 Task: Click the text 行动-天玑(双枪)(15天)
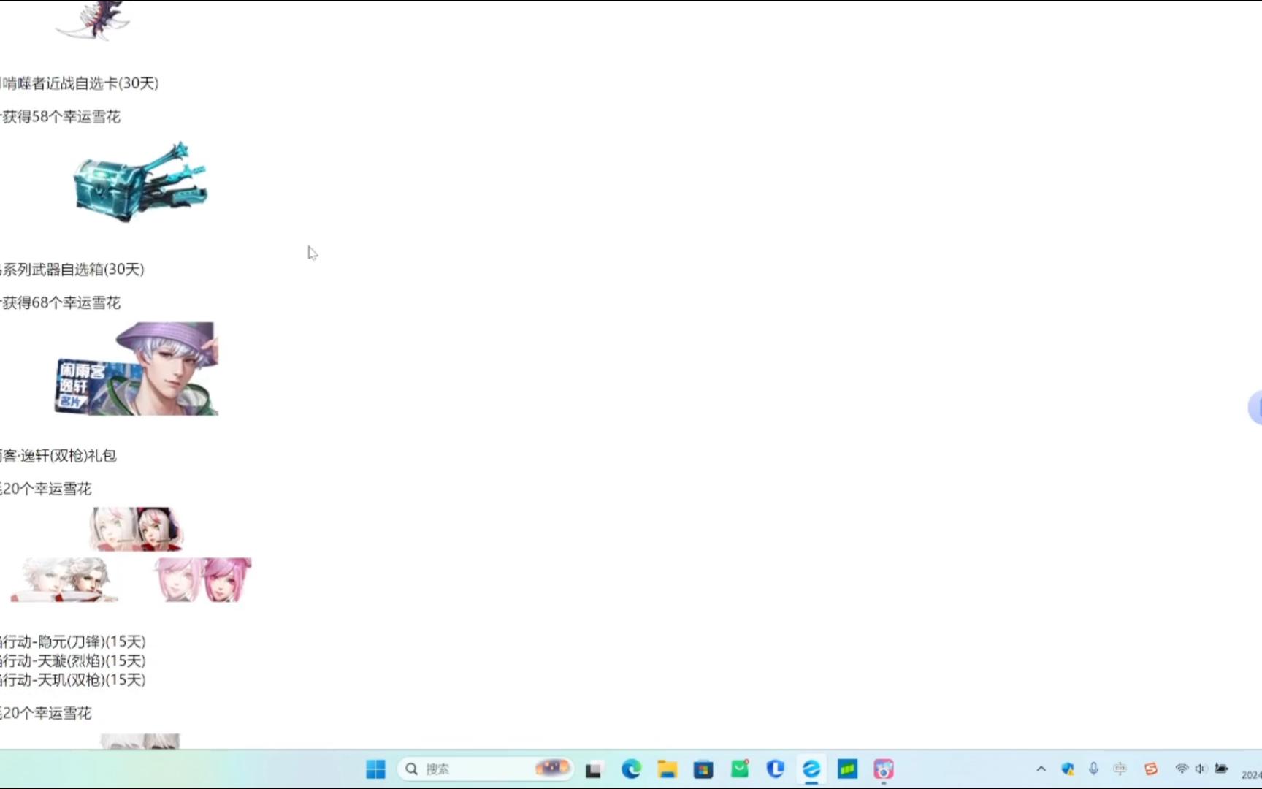(x=76, y=679)
